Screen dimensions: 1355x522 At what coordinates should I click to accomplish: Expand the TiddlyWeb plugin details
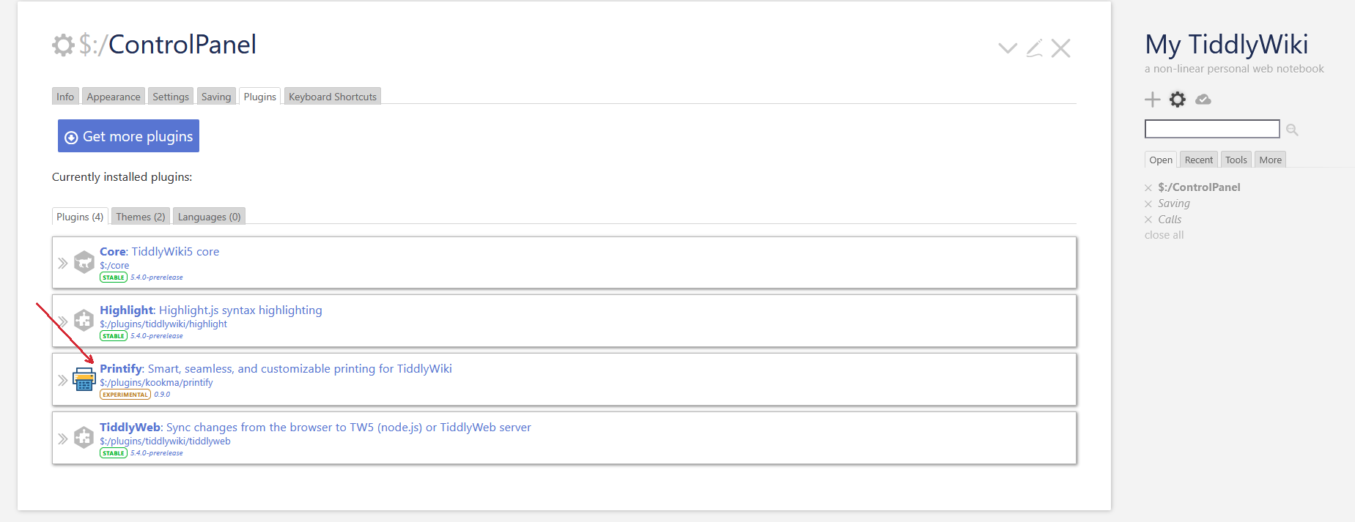(x=63, y=439)
